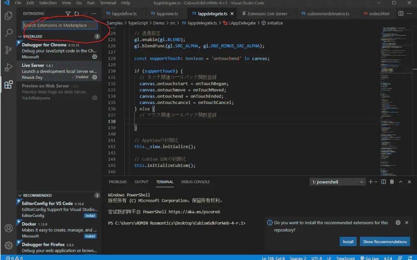
Task: Create a new terminal with plus icon
Action: [x=370, y=182]
